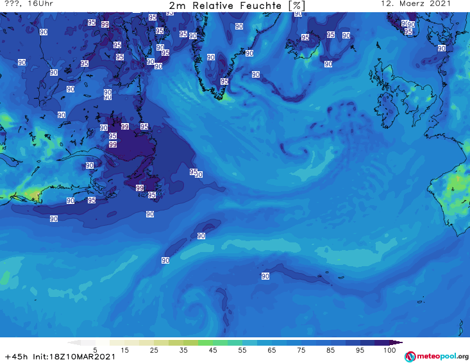Click the colorbar tick label '35'
This screenshot has width=470, height=363.
point(183,350)
